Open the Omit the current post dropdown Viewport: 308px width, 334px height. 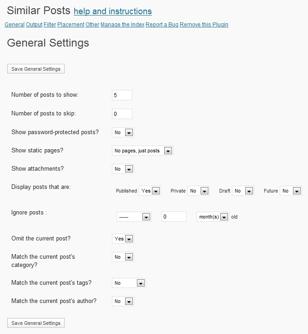point(123,239)
